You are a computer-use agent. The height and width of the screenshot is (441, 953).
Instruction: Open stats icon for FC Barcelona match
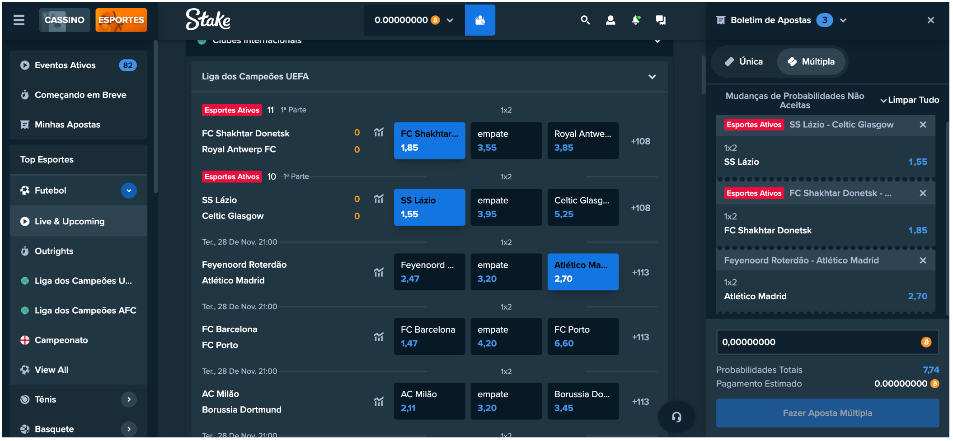379,337
